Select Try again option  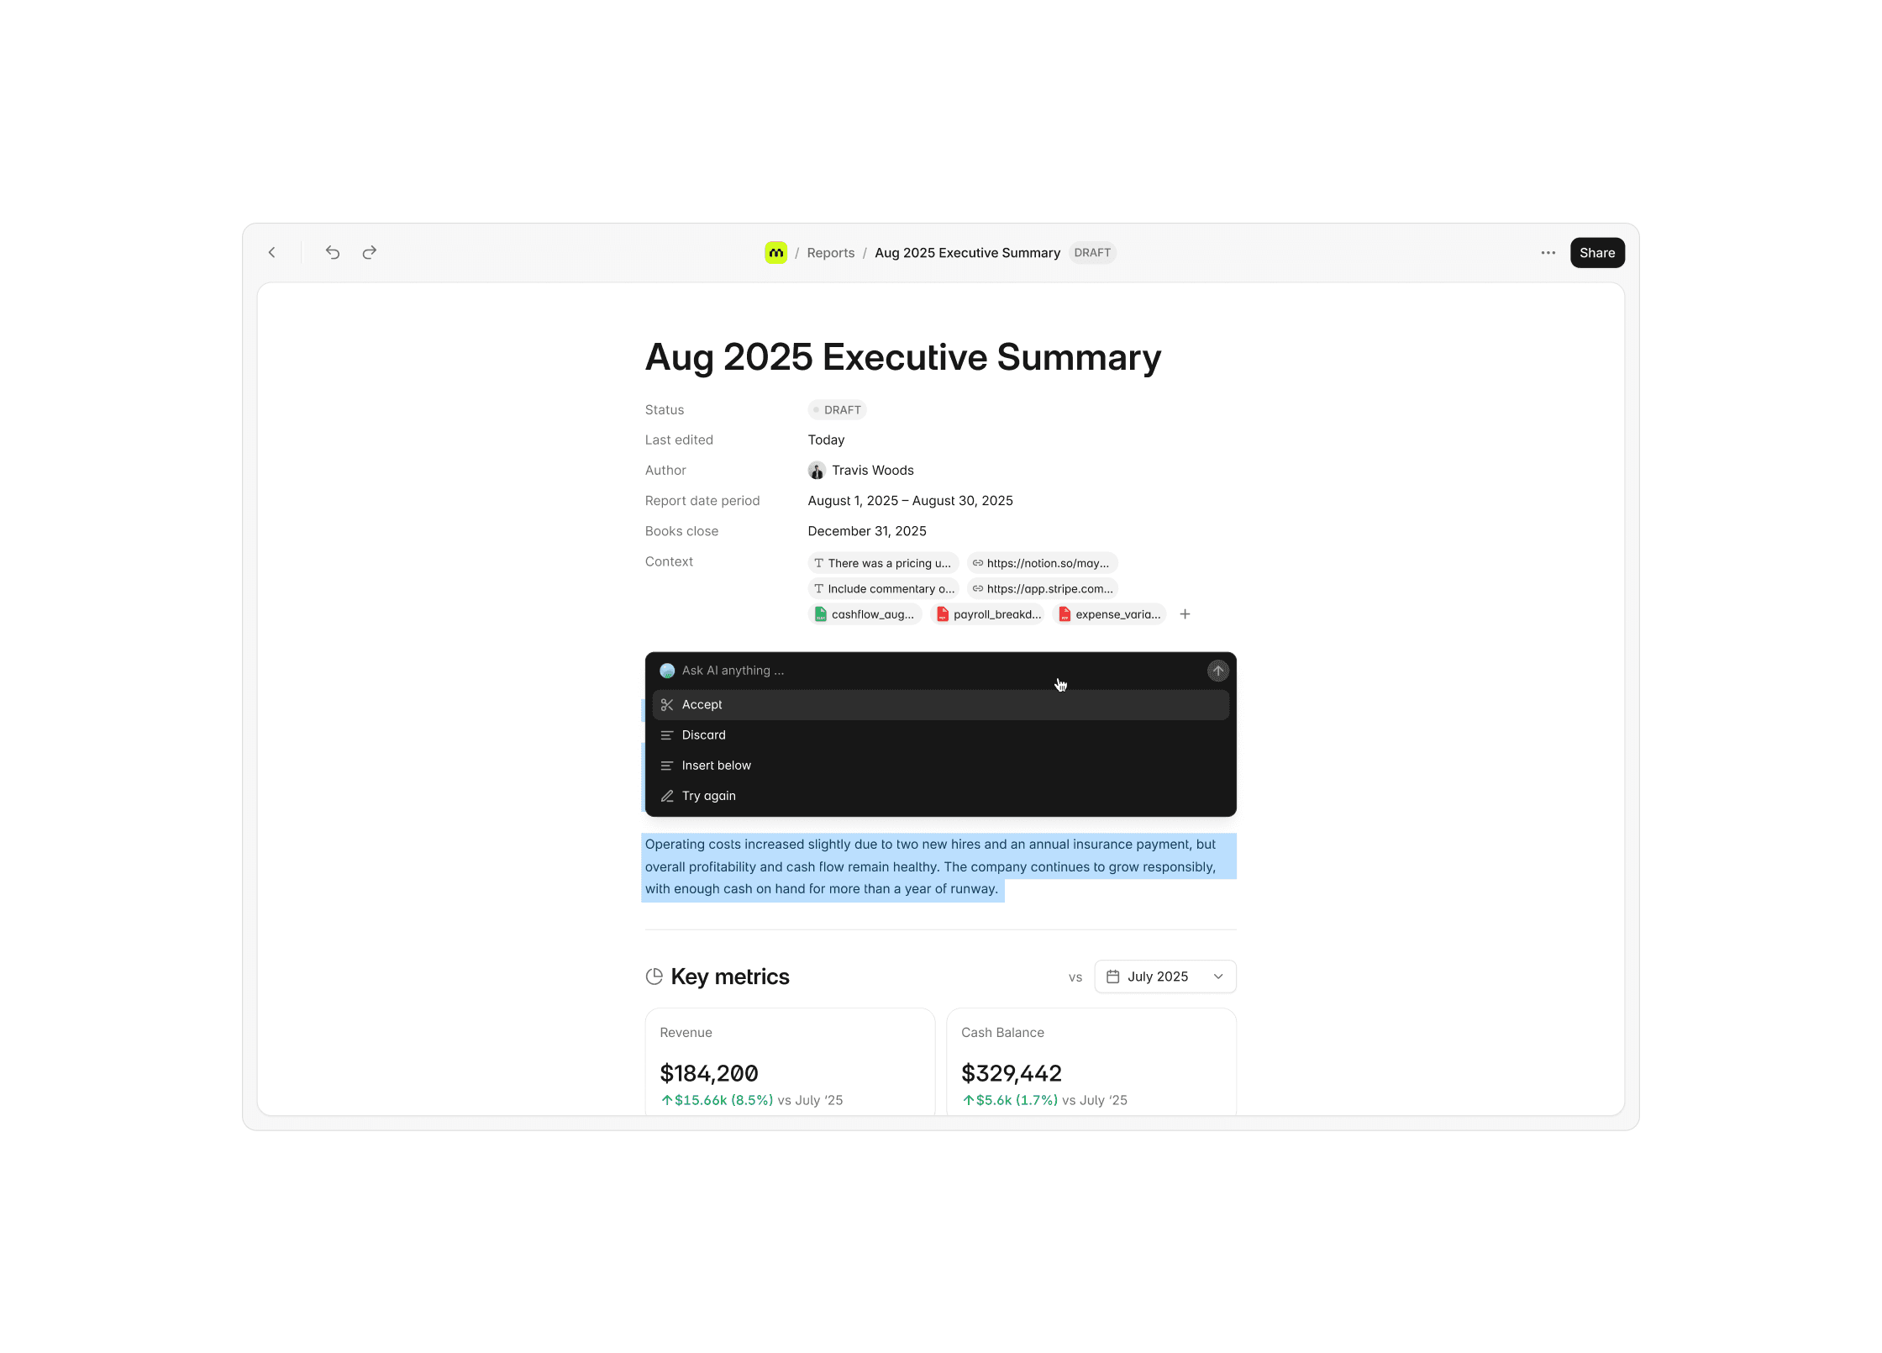709,796
